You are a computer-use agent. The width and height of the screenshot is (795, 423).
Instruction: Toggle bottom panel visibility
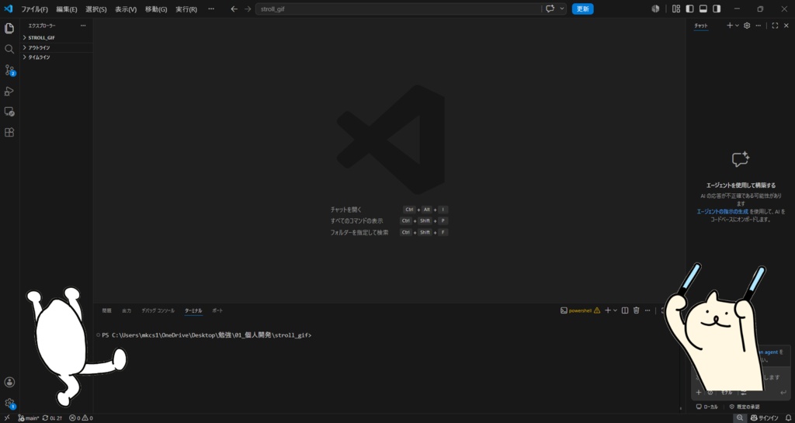coord(703,9)
